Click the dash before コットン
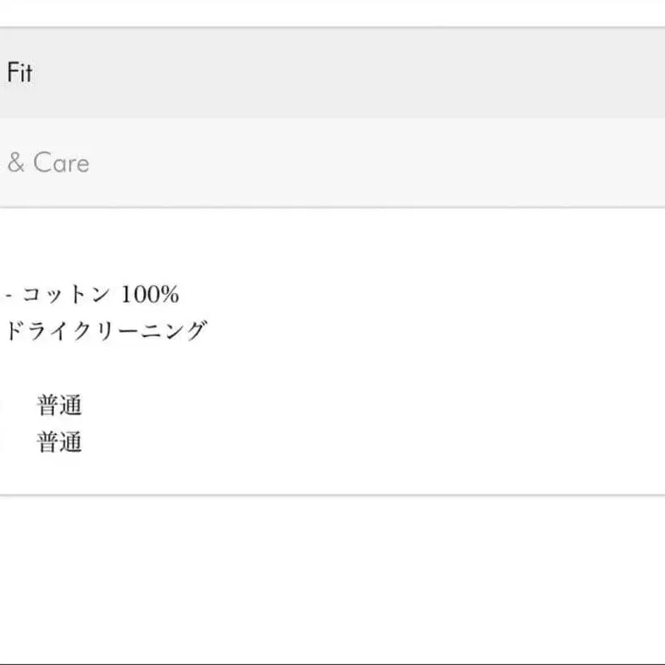This screenshot has height=665, width=665. 8,295
